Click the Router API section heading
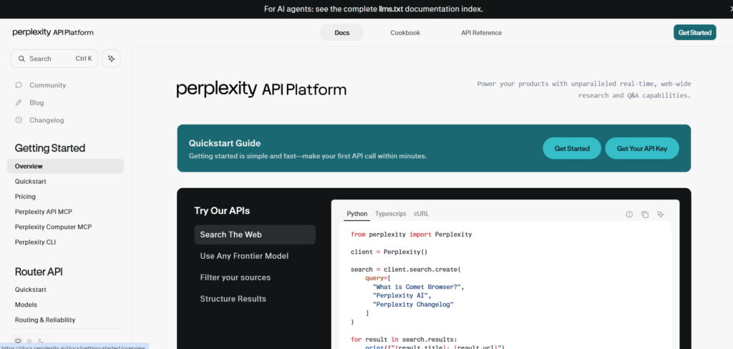733x349 pixels. coord(39,272)
